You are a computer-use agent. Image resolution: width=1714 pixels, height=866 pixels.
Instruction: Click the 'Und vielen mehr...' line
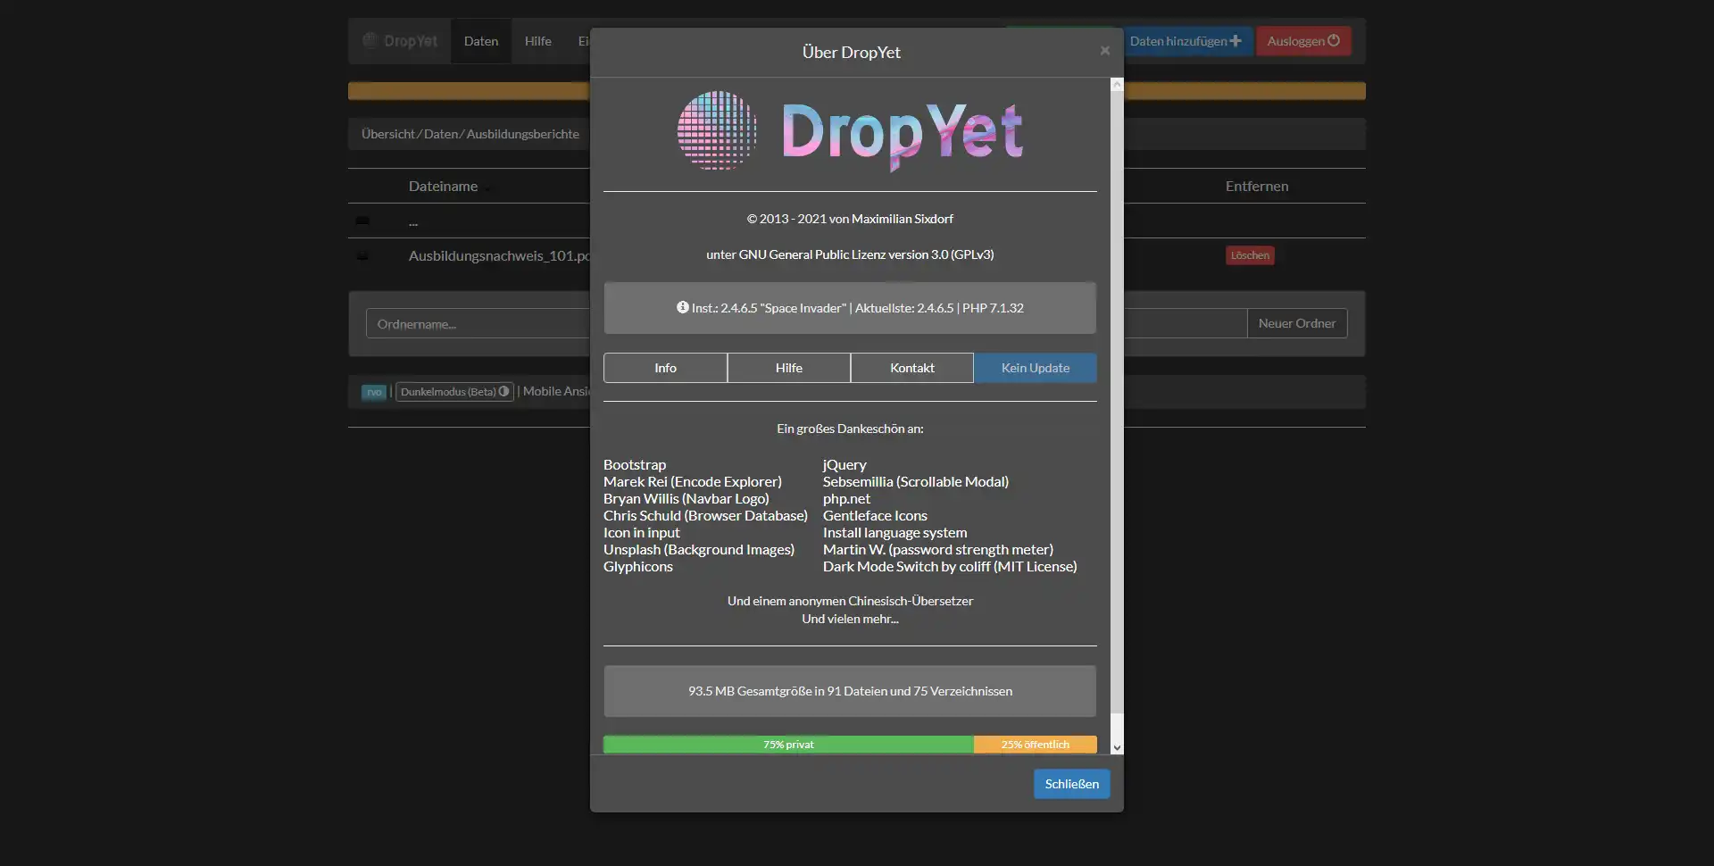[850, 619]
